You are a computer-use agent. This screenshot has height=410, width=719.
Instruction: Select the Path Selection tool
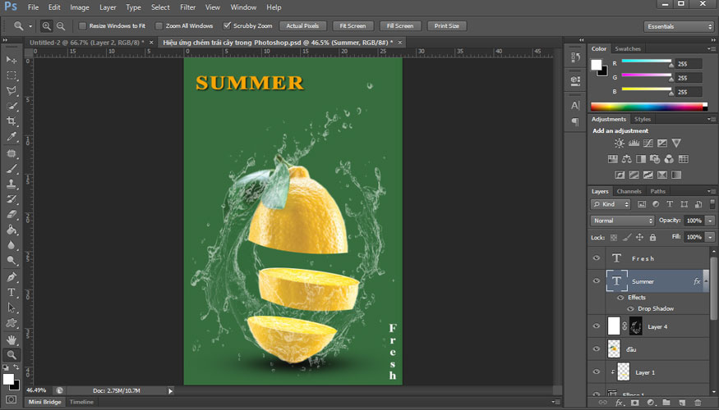(x=11, y=308)
